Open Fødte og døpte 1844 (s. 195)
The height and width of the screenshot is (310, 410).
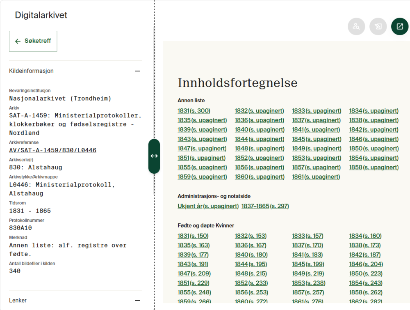coord(251,264)
